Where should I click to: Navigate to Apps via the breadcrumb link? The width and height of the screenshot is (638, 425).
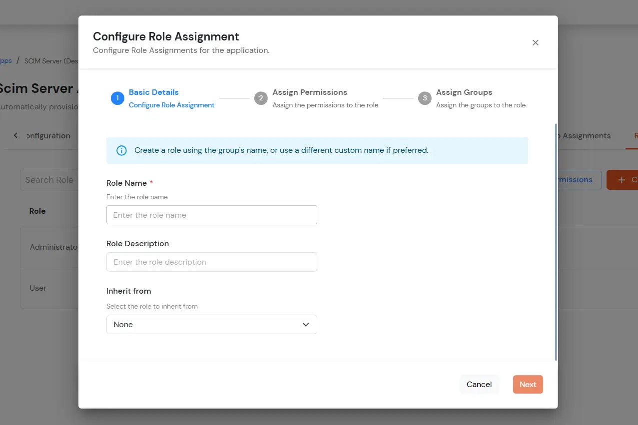(x=5, y=60)
